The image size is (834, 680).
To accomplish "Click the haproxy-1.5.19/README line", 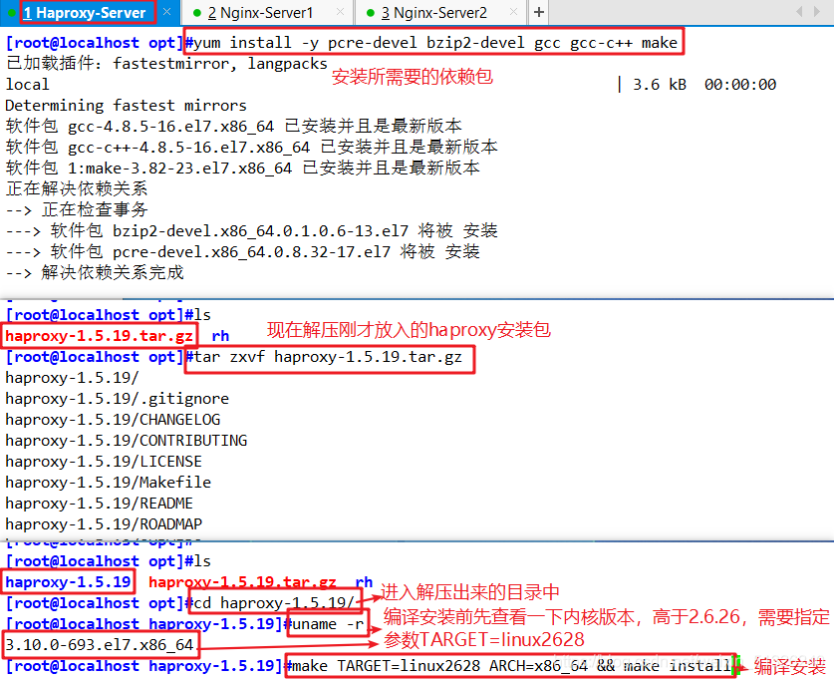I will point(99,504).
